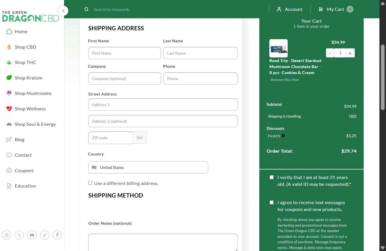Open Shop THC menu item
The image size is (386, 251).
coord(25,62)
